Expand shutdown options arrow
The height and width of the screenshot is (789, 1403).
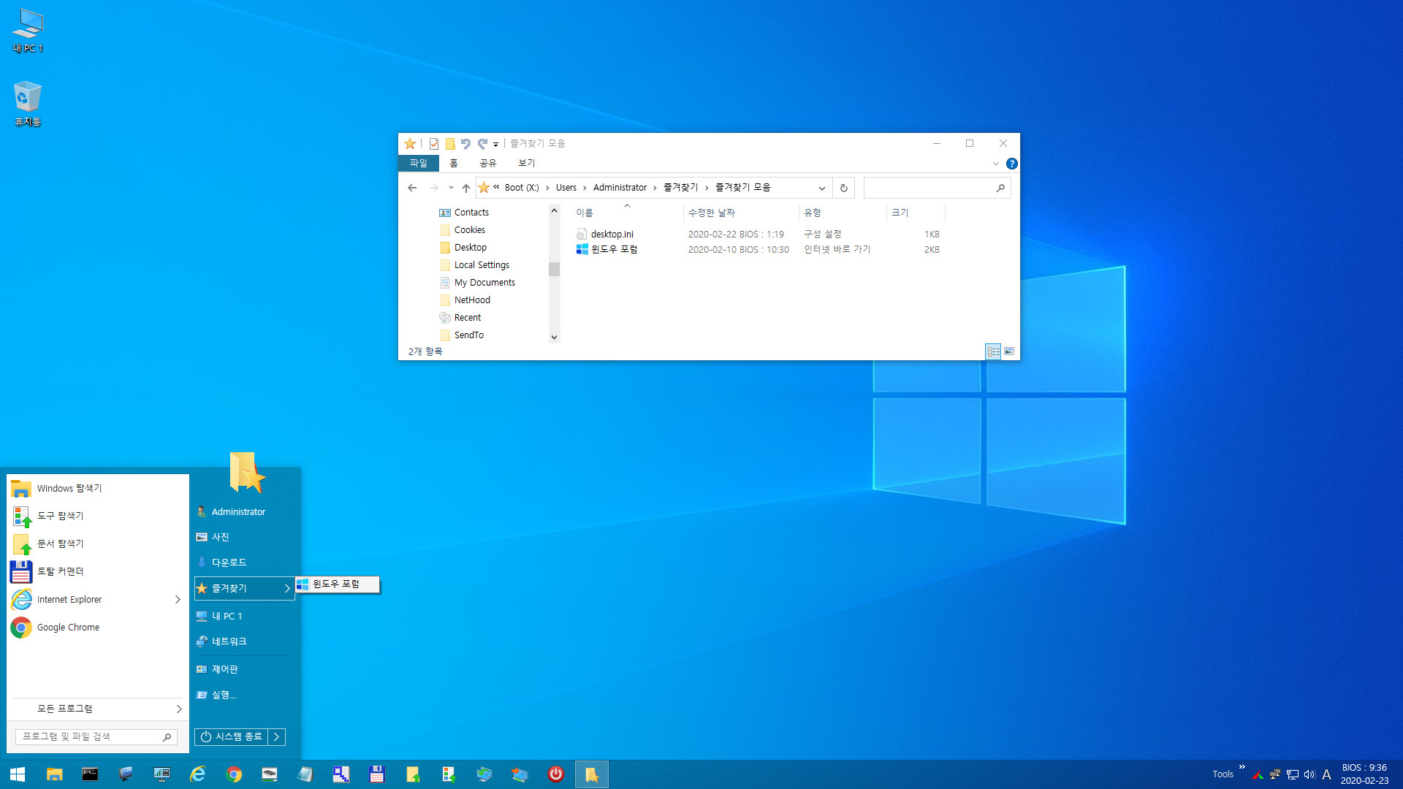(277, 737)
